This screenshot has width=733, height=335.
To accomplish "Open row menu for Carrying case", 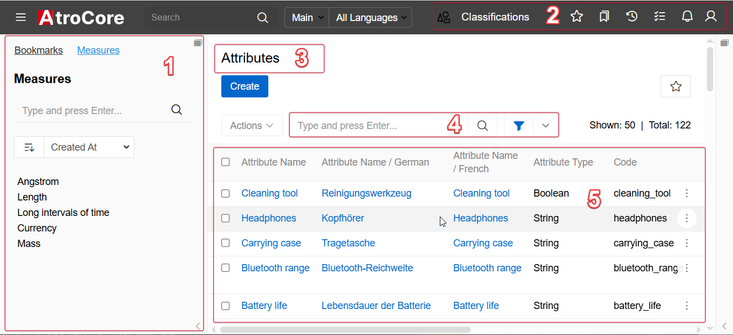I will point(687,243).
